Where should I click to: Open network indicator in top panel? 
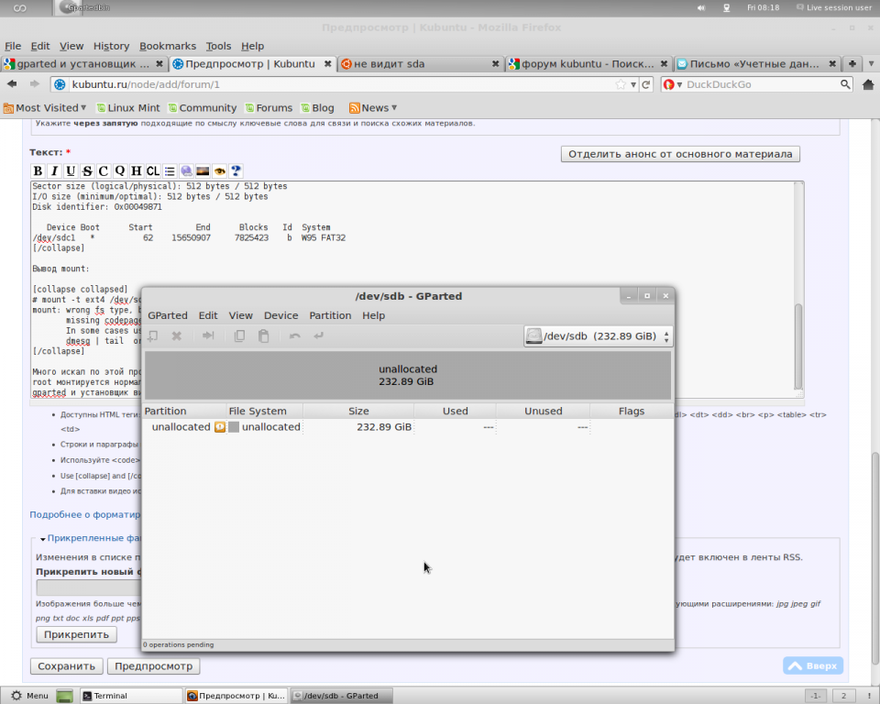coord(727,8)
